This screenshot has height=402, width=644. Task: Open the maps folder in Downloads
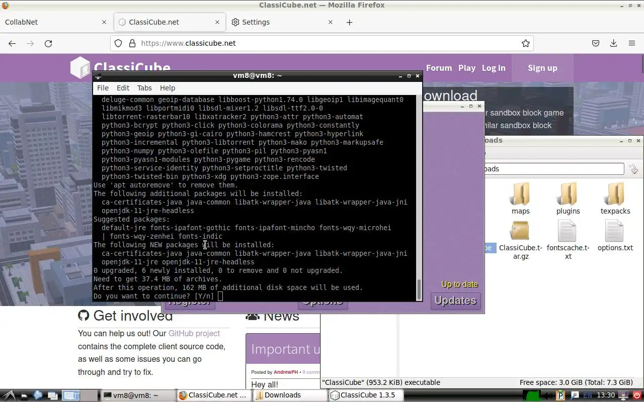pos(521,199)
